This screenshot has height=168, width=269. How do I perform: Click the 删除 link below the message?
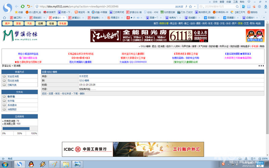click(x=82, y=94)
